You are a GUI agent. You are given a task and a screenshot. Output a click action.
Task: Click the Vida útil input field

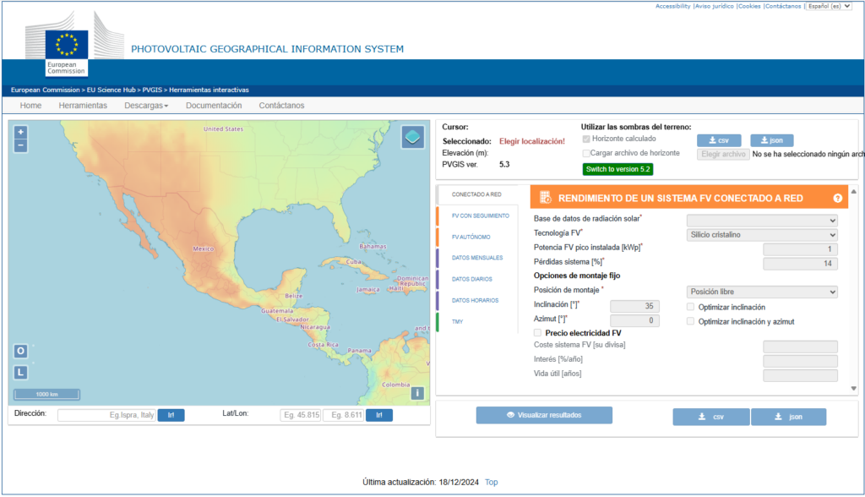[801, 375]
